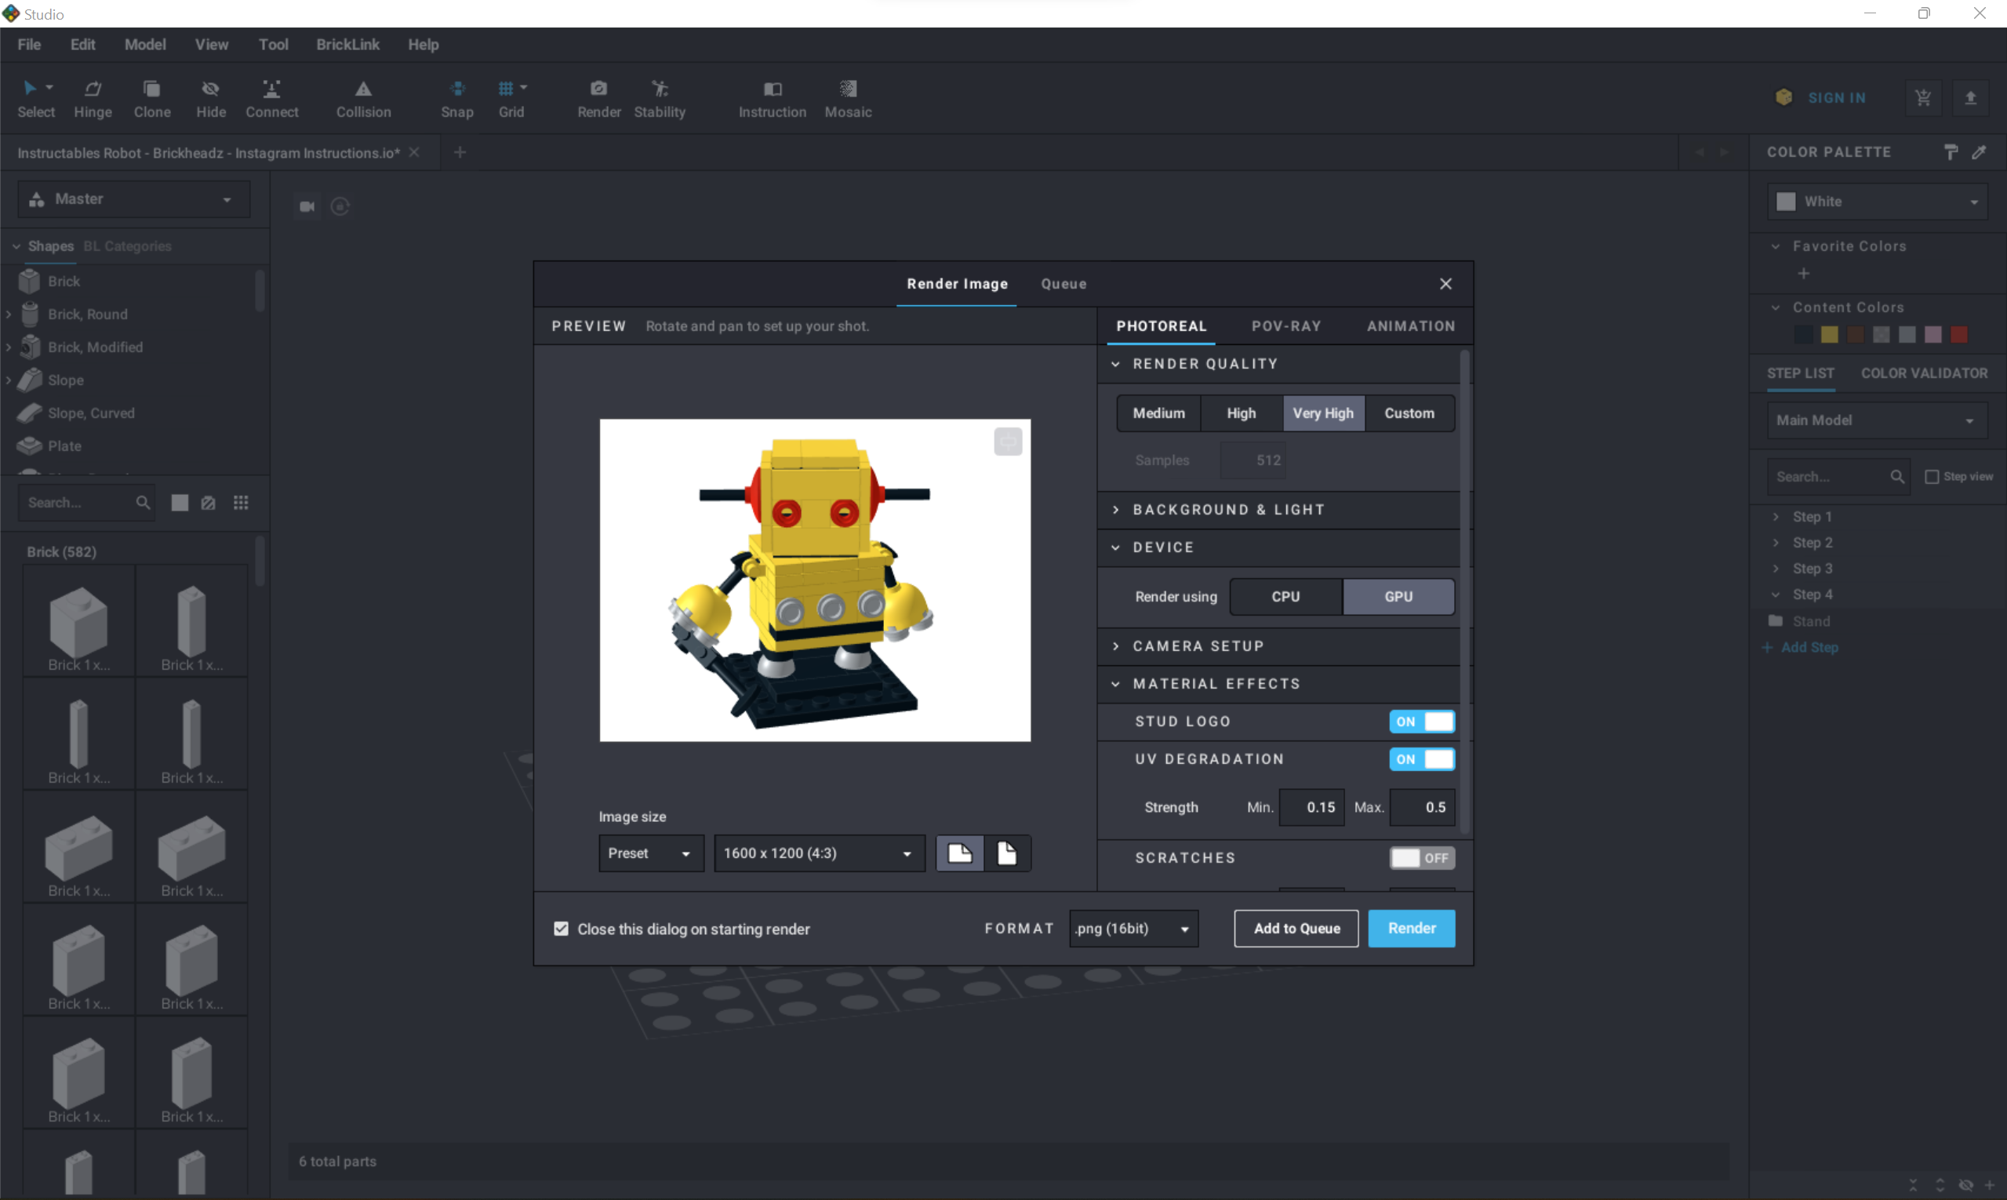Pick the red Content Colors swatch
2007x1200 pixels.
(1960, 334)
